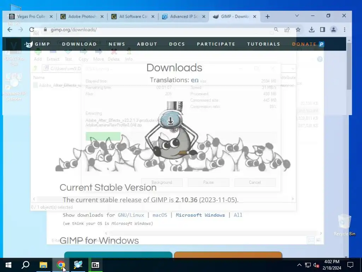The image size is (362, 272).
Task: Click the site lock icon in address bar
Action: (x=45, y=30)
